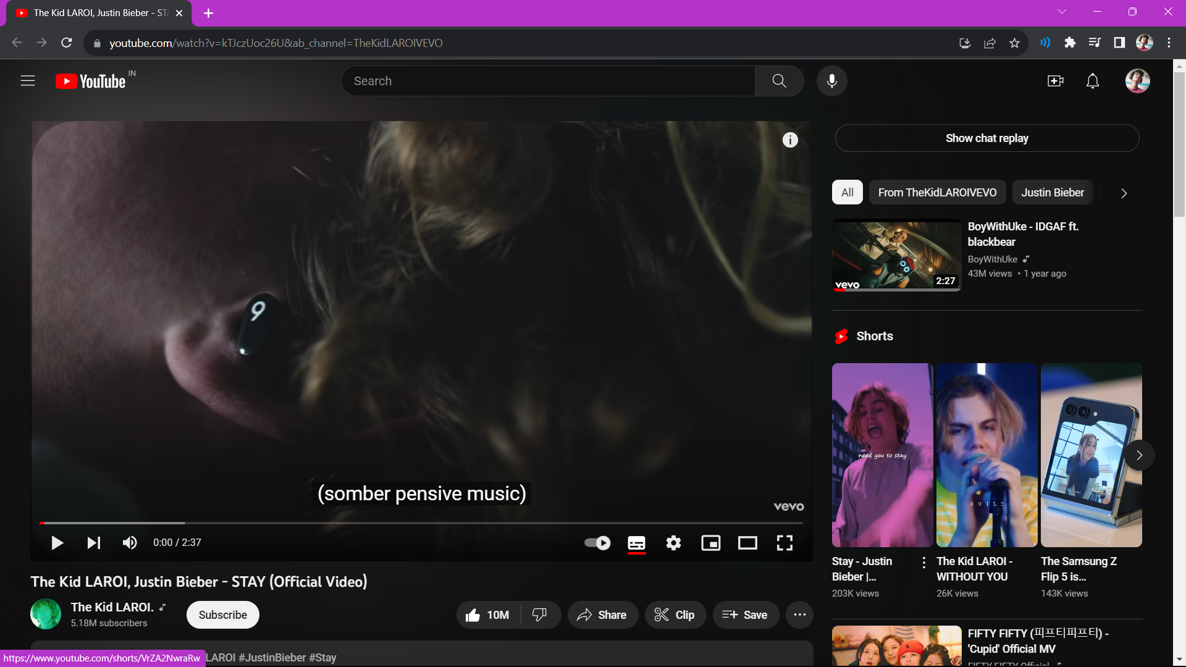Open video settings gear
The image size is (1186, 667).
coord(673,543)
